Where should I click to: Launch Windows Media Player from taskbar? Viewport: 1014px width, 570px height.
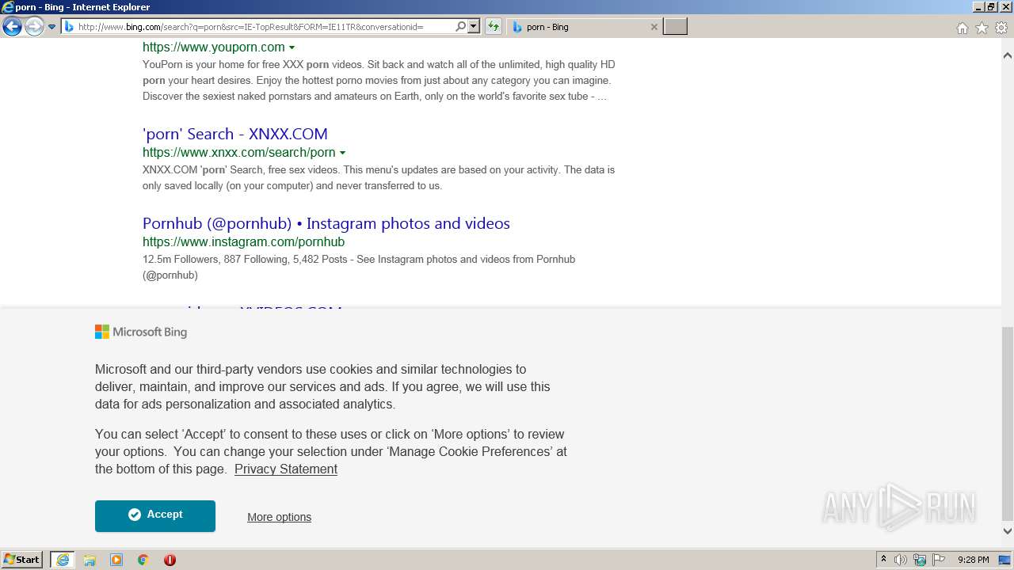point(116,560)
